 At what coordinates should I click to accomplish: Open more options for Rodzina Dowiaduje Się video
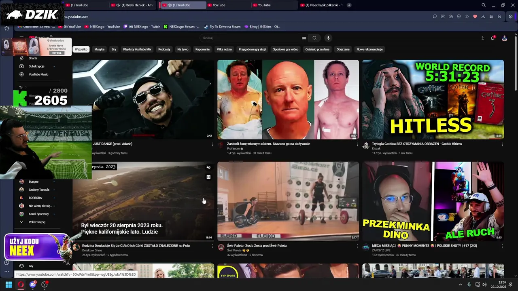click(x=212, y=246)
